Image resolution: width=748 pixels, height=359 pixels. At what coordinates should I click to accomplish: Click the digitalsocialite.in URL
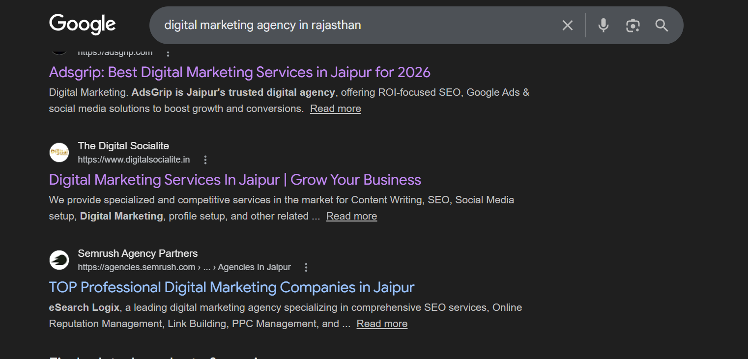pos(134,160)
